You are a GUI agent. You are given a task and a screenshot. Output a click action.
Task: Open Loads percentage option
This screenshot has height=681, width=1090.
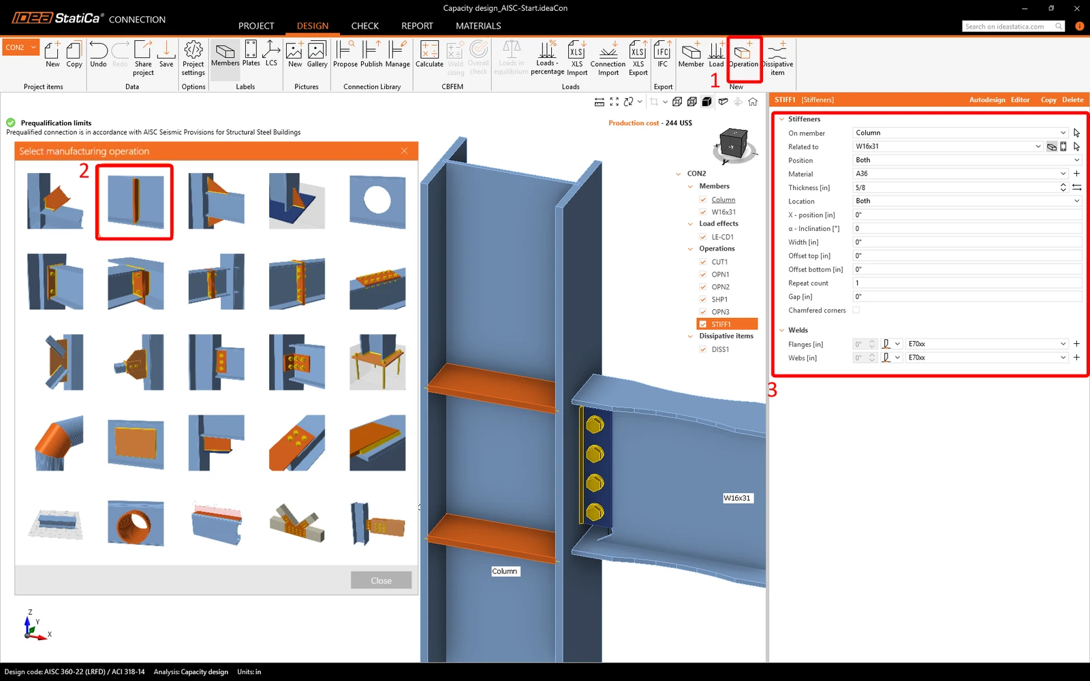tap(547, 58)
